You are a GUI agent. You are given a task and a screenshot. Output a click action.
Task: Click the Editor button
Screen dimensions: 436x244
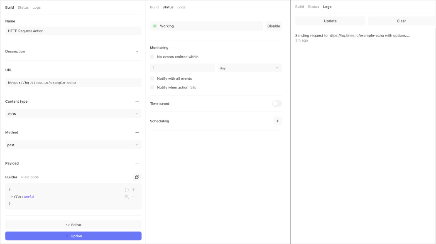[73, 225]
